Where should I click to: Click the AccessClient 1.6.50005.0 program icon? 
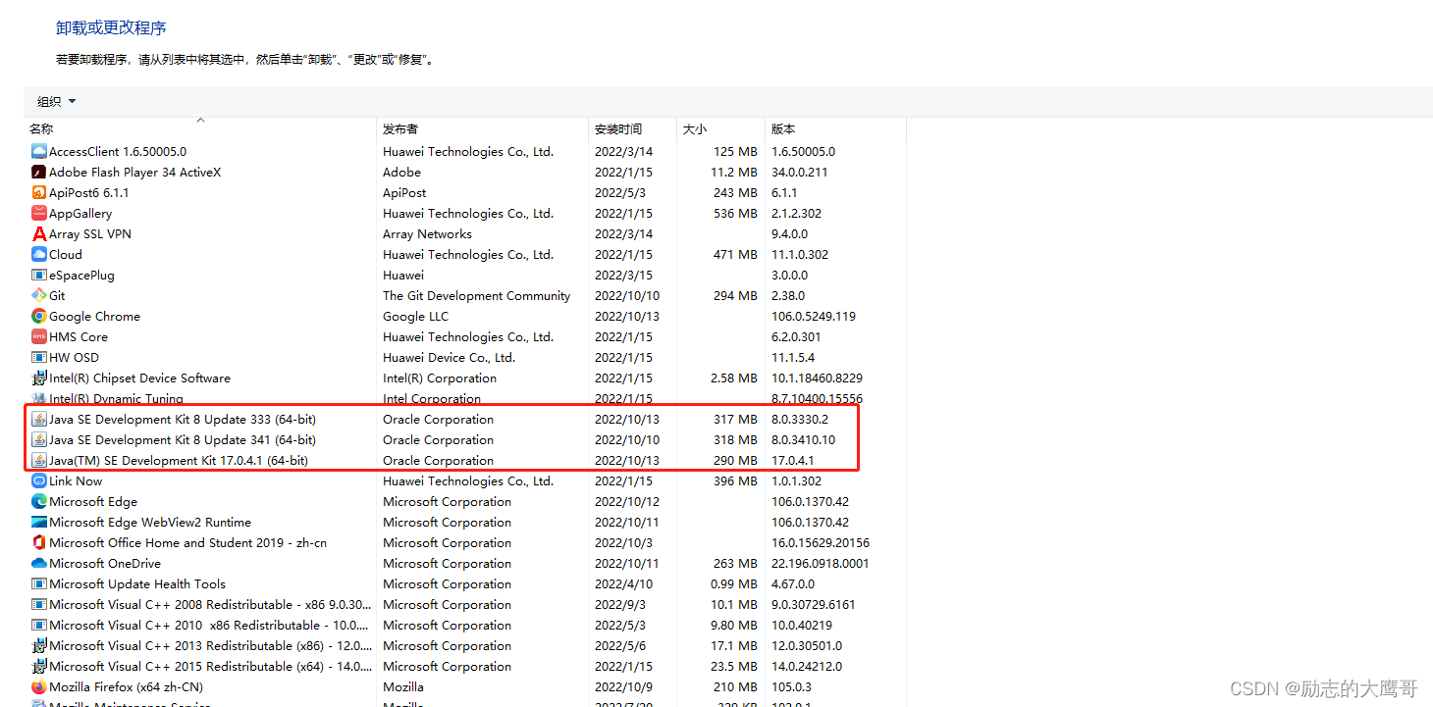(39, 151)
